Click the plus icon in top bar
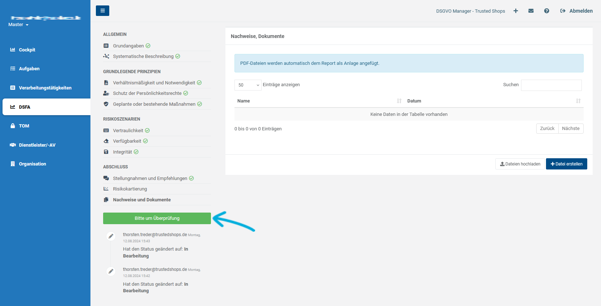The width and height of the screenshot is (601, 306). [x=516, y=11]
